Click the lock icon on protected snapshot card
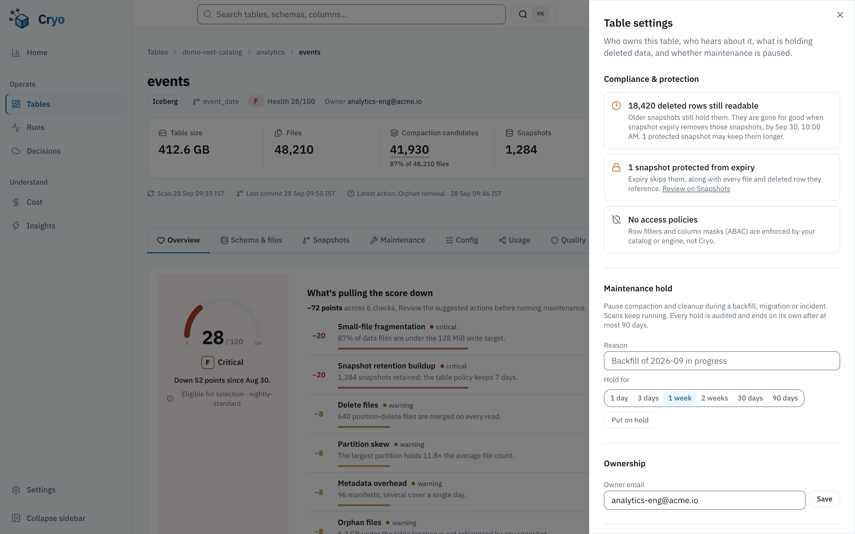 click(x=616, y=167)
